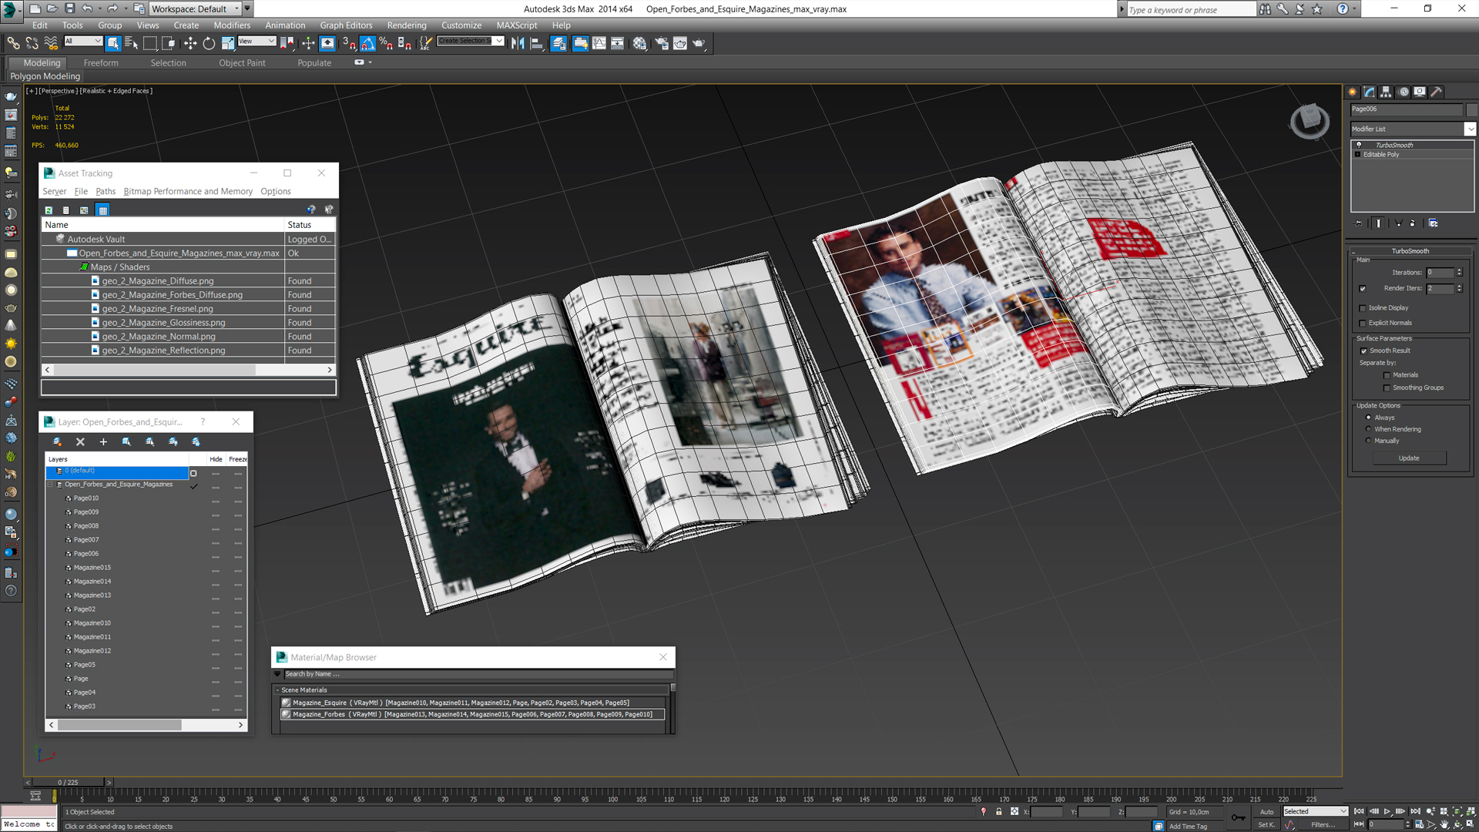The height and width of the screenshot is (832, 1479).
Task: Switch to the Hierarchy command panel
Action: (1386, 92)
